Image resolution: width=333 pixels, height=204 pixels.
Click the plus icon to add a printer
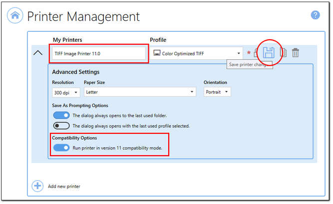[x=37, y=186]
